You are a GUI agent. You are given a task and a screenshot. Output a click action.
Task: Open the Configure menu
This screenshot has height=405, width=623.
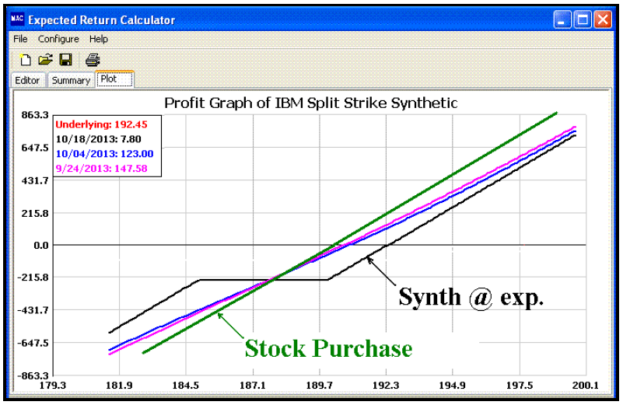click(58, 39)
